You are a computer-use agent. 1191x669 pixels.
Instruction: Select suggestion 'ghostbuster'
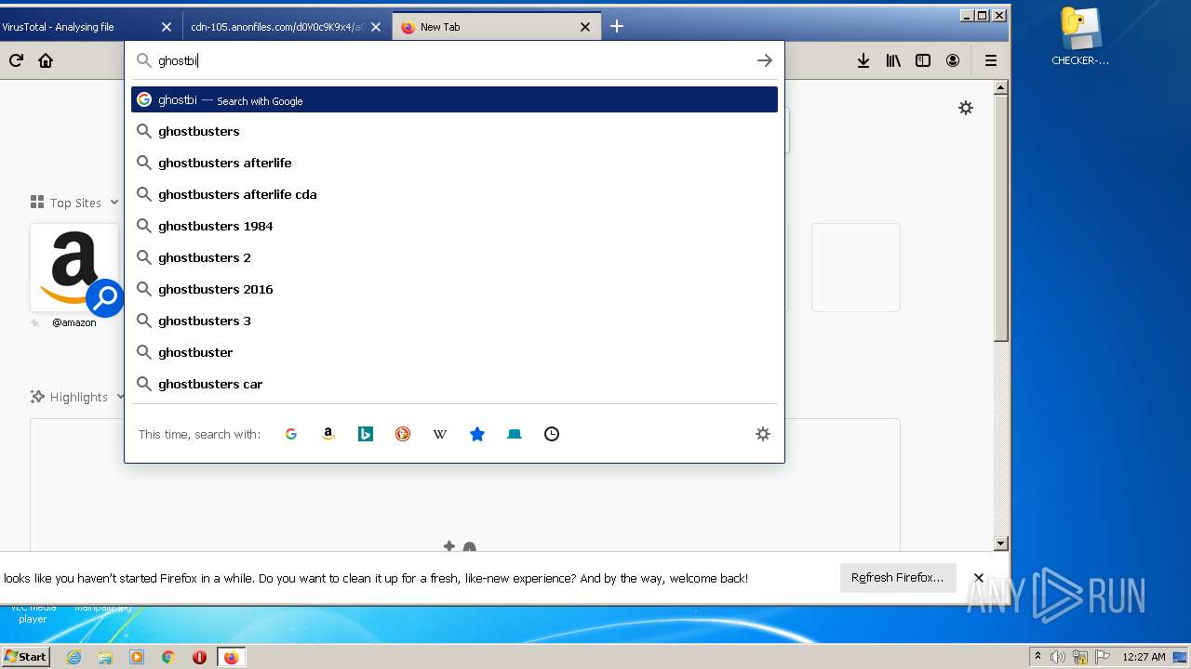coord(454,352)
